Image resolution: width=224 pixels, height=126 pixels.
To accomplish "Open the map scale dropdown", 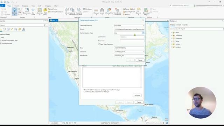I will tap(61, 123).
